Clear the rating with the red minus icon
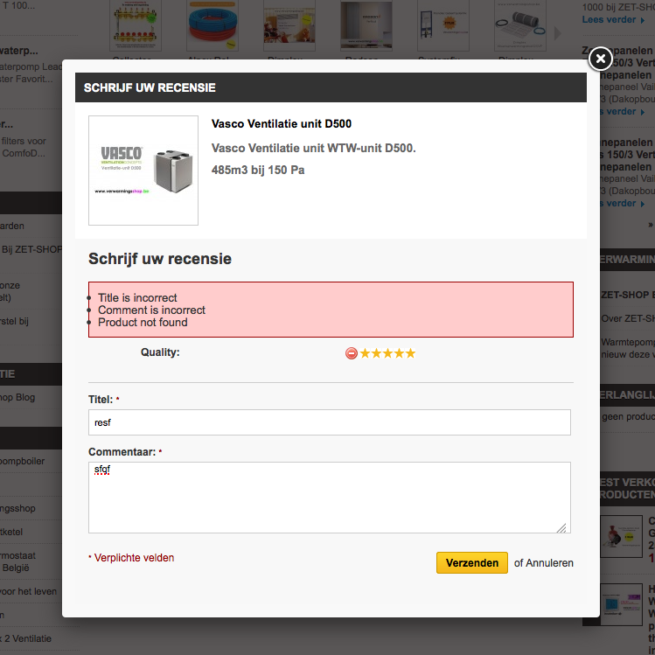The image size is (655, 655). (352, 353)
